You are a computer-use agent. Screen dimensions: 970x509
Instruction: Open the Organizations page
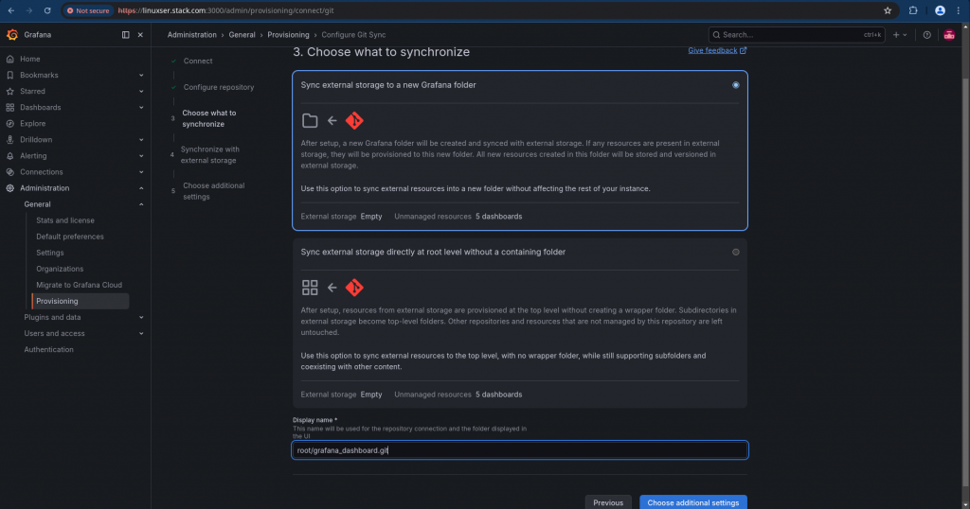(x=60, y=269)
